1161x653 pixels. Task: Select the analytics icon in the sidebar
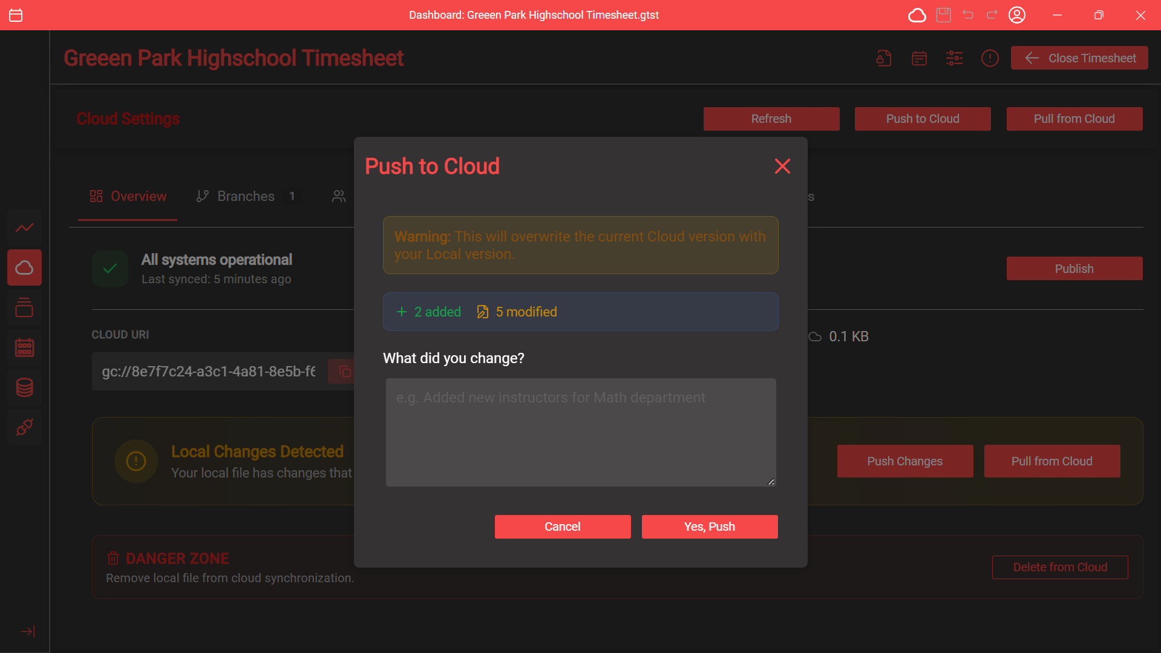tap(24, 228)
